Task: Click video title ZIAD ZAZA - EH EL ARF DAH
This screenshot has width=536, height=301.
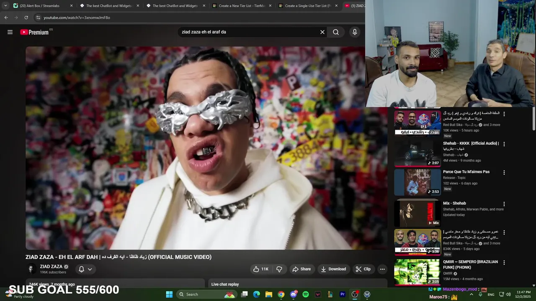Action: click(x=119, y=257)
